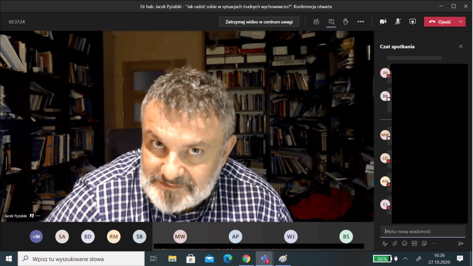The height and width of the screenshot is (266, 473).
Task: Show the meeting participants list
Action: (x=316, y=22)
